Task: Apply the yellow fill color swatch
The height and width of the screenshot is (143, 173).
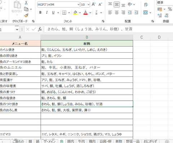Action: 75,13
